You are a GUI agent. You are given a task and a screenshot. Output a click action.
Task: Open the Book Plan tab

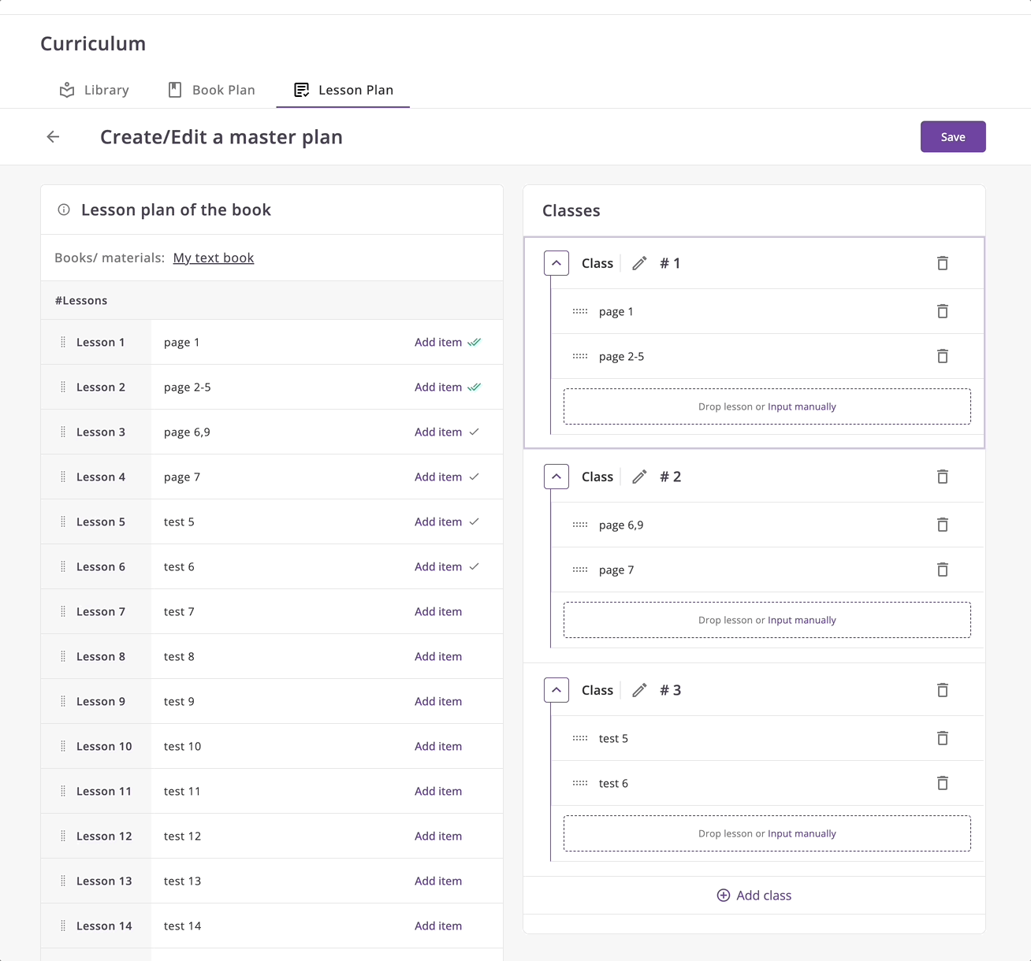(212, 90)
